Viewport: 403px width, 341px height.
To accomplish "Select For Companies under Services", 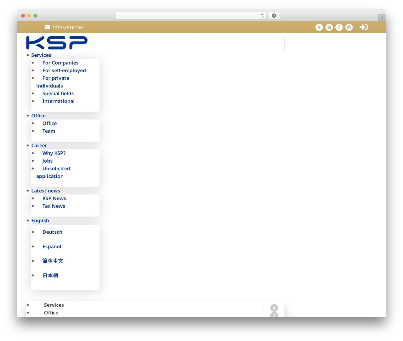I will (x=60, y=63).
